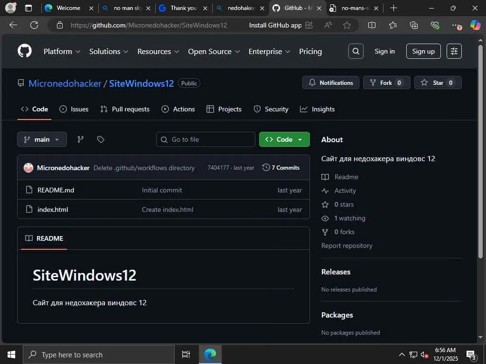Switch to the Projects tab
486x364 pixels.
(x=224, y=109)
